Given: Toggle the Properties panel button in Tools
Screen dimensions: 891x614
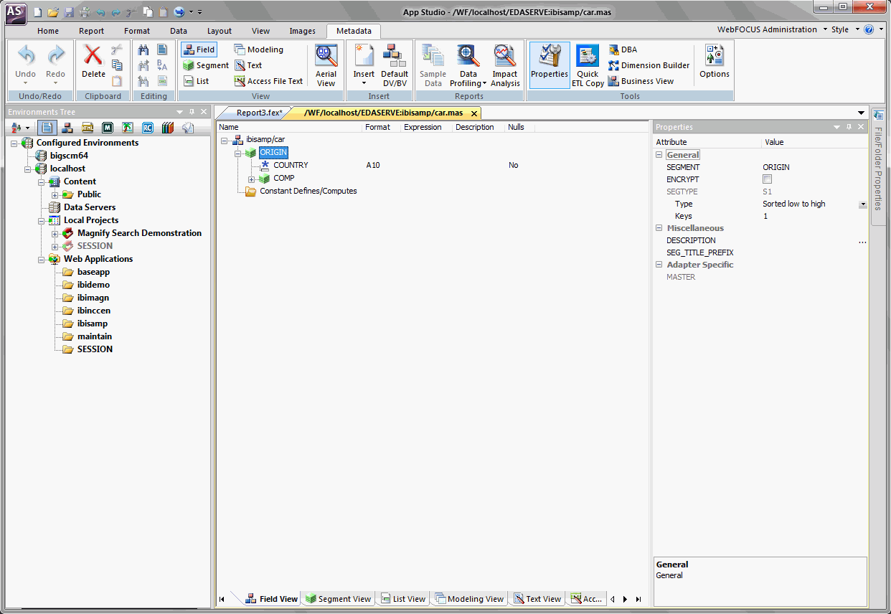Looking at the screenshot, I should (x=550, y=65).
